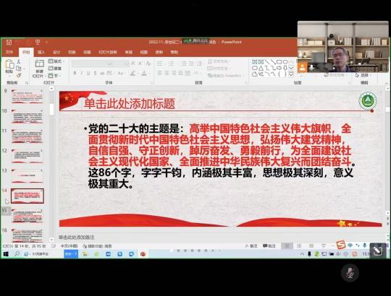
Task: Select the rectangle shape in shapes gallery
Action: pyautogui.click(x=279, y=62)
